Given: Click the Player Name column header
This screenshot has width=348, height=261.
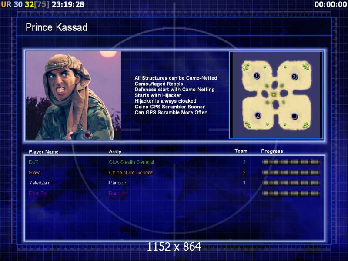Looking at the screenshot, I should 44,152.
